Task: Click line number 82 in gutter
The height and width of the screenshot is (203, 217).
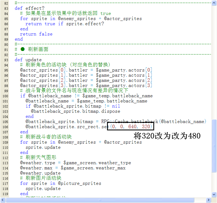Action: [x=6, y=3]
